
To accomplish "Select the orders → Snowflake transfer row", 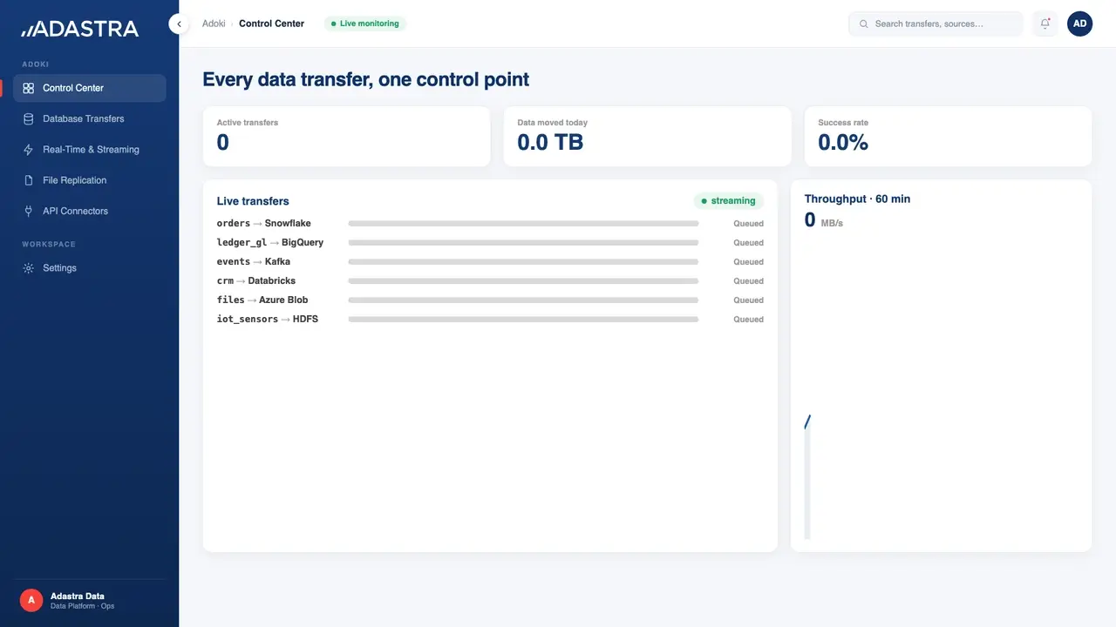I will coord(490,224).
